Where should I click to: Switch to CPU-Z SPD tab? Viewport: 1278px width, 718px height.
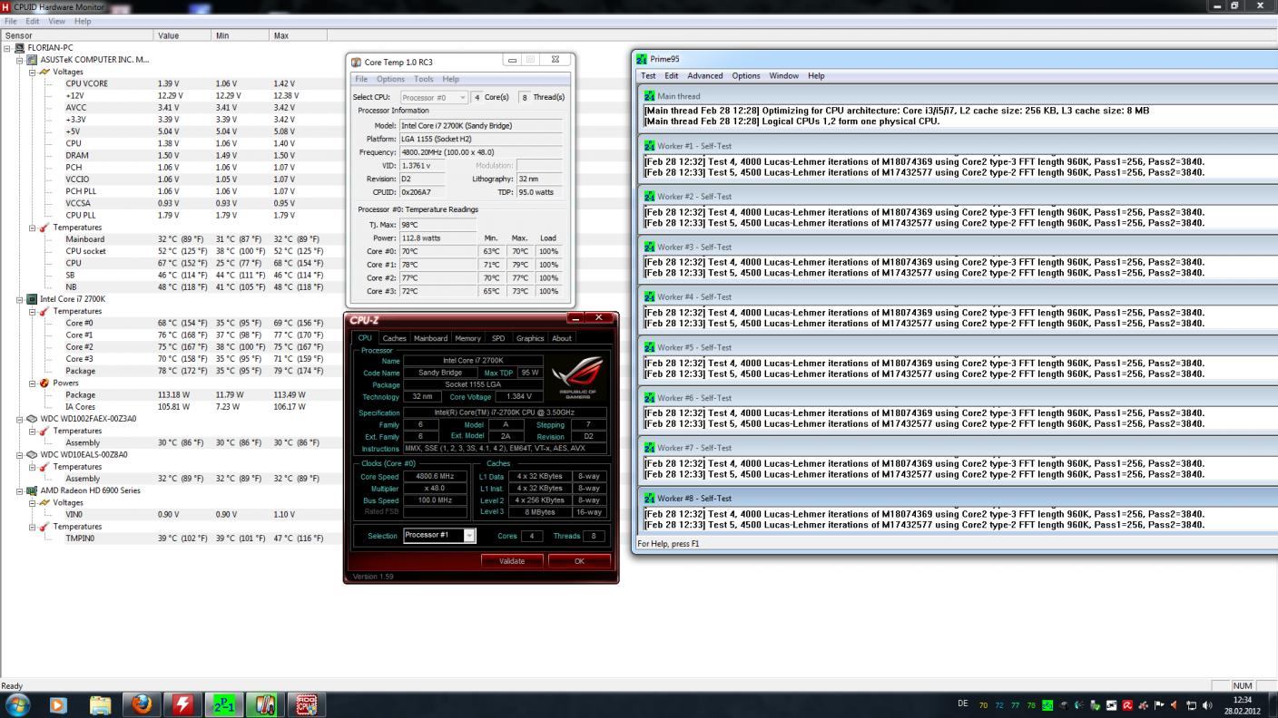pyautogui.click(x=498, y=338)
